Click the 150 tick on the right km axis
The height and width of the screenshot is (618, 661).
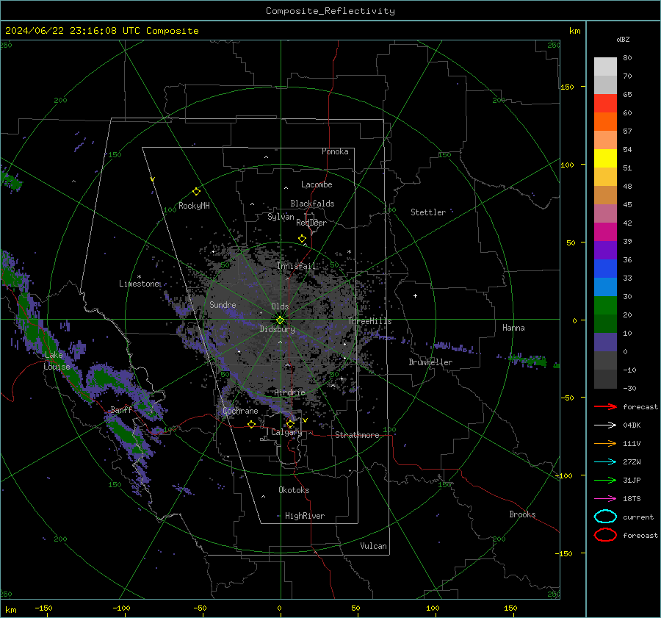point(568,87)
